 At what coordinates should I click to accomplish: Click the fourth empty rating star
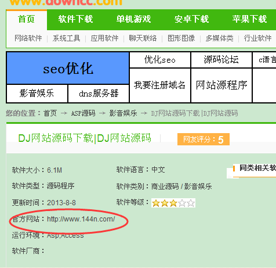click(182, 203)
